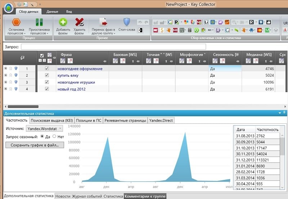Uncheck the checkbox for новогоднее оформление
288x199 pixels.
[46, 68]
